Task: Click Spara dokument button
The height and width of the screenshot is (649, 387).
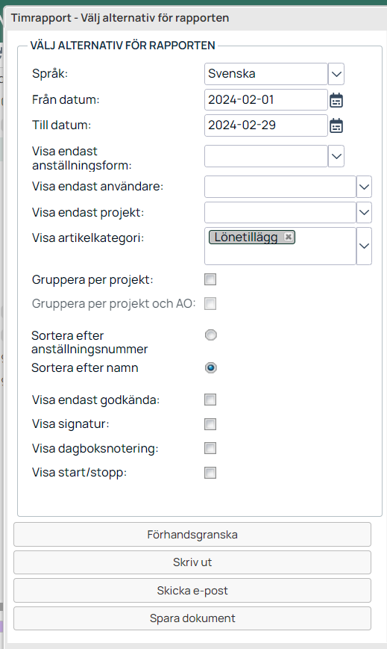Action: 192,618
